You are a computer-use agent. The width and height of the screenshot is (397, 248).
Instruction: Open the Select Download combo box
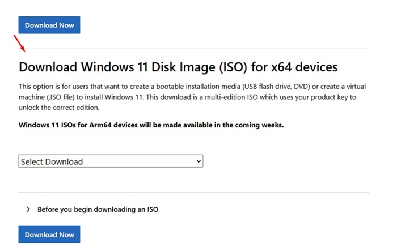(x=111, y=161)
